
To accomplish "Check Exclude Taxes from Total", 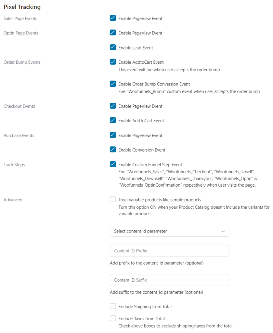I will coord(113,318).
